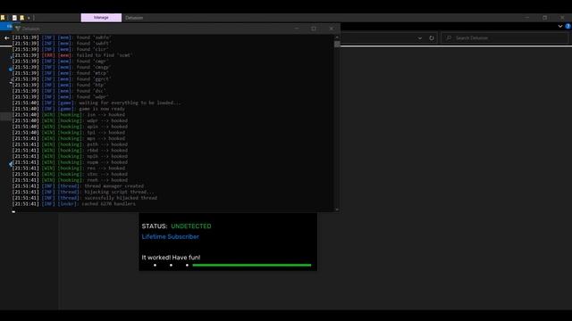
Task: Open the quick access toolbar customize dropdown
Action: click(29, 18)
